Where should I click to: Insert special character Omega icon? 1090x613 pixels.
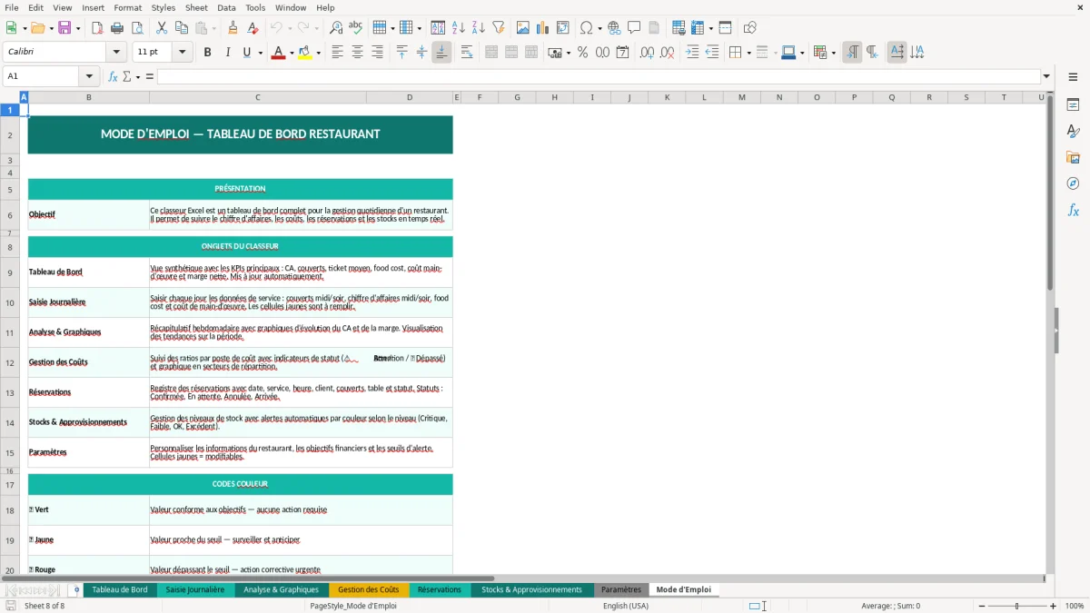(587, 28)
